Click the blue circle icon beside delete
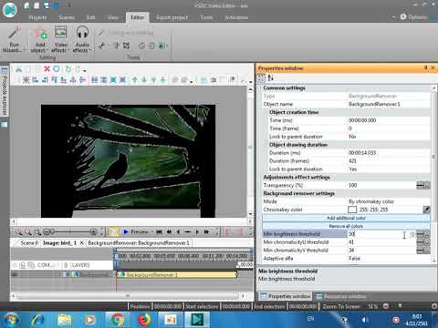438x328 pixels. coord(57,69)
